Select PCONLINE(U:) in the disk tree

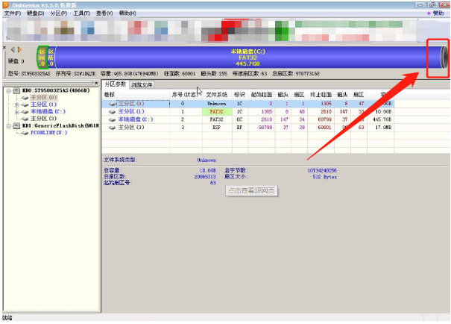tap(48, 132)
